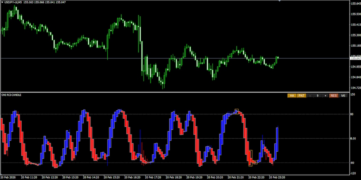
Task: Decrease the RCI period with the minus button
Action: pyautogui.click(x=310, y=96)
